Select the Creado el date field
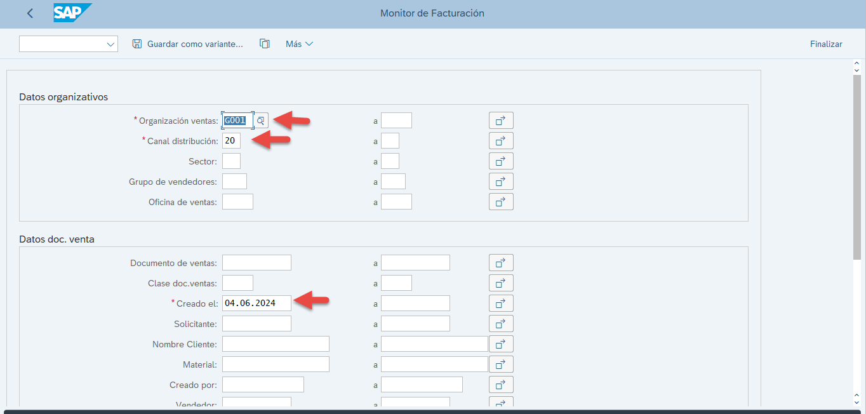Viewport: 866px width, 414px height. (x=256, y=303)
